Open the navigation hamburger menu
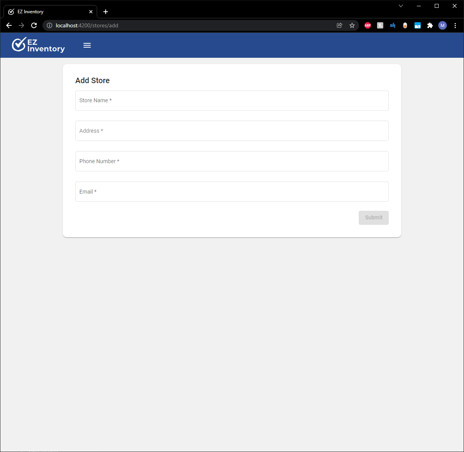 [87, 45]
